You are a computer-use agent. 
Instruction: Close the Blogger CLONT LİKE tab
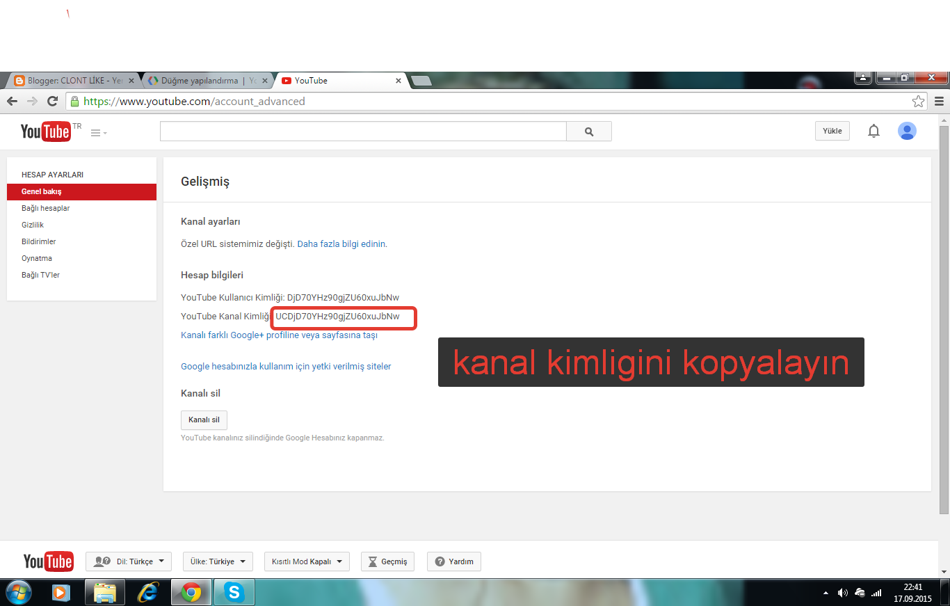(131, 81)
